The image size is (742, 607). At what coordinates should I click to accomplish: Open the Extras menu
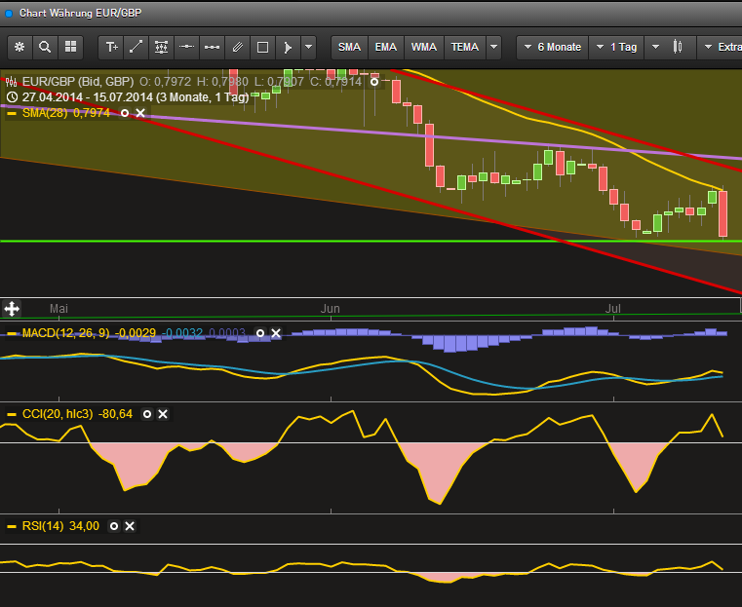coord(723,47)
